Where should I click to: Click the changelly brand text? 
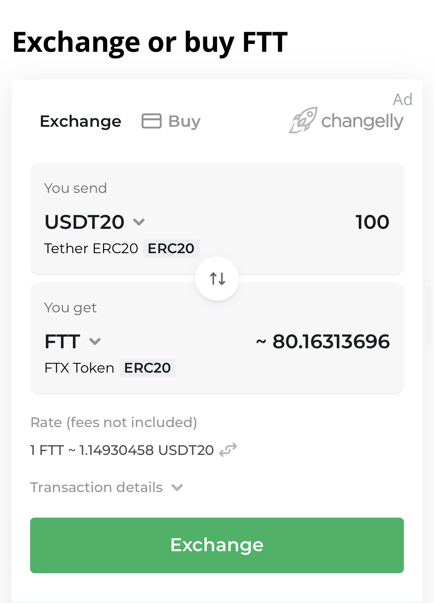tap(362, 122)
